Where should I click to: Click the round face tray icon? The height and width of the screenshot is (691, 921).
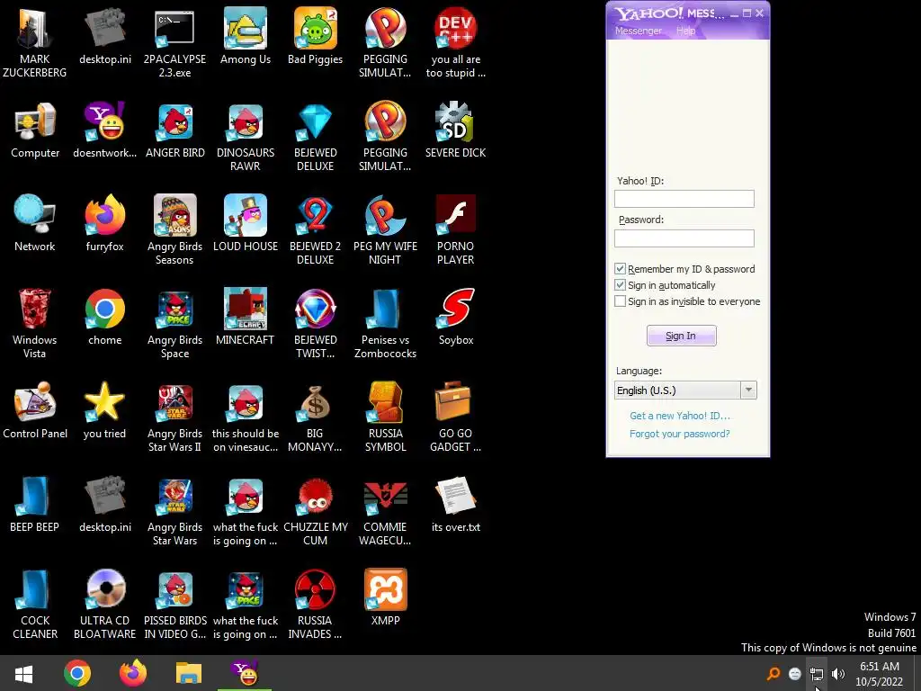point(795,674)
